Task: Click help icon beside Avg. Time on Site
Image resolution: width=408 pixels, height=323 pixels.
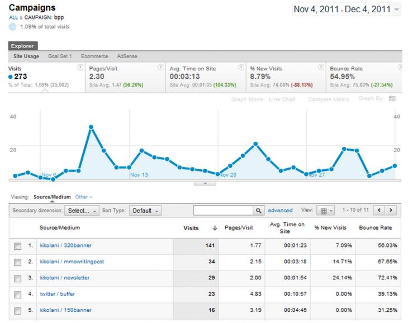Action: [x=241, y=68]
